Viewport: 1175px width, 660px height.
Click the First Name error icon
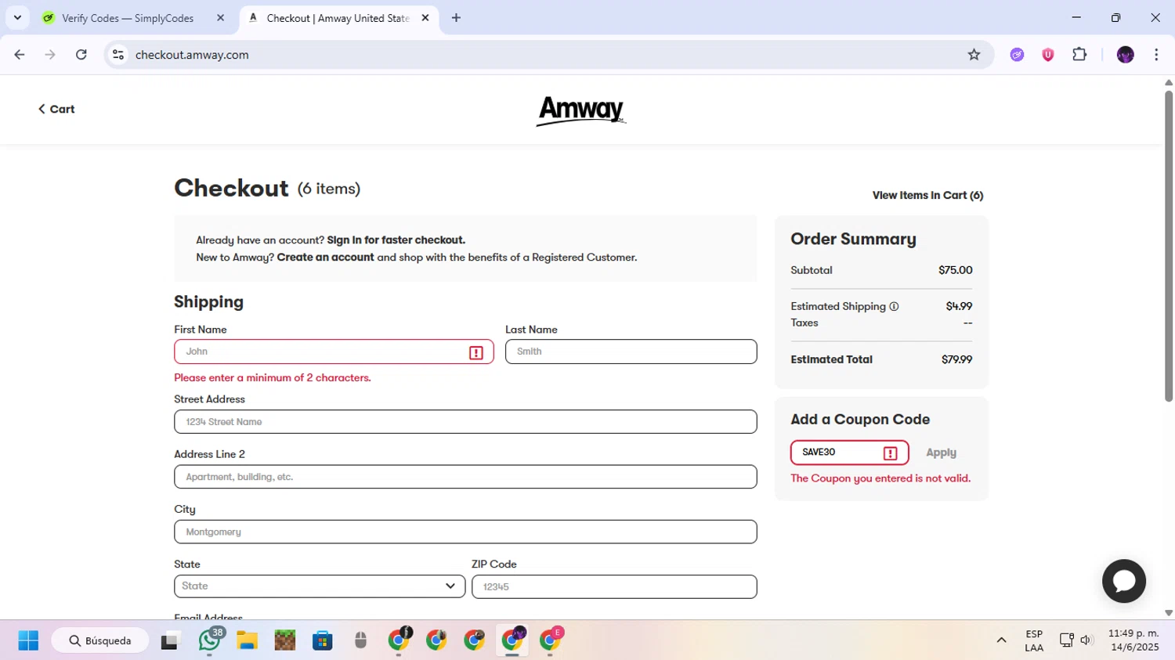click(476, 352)
